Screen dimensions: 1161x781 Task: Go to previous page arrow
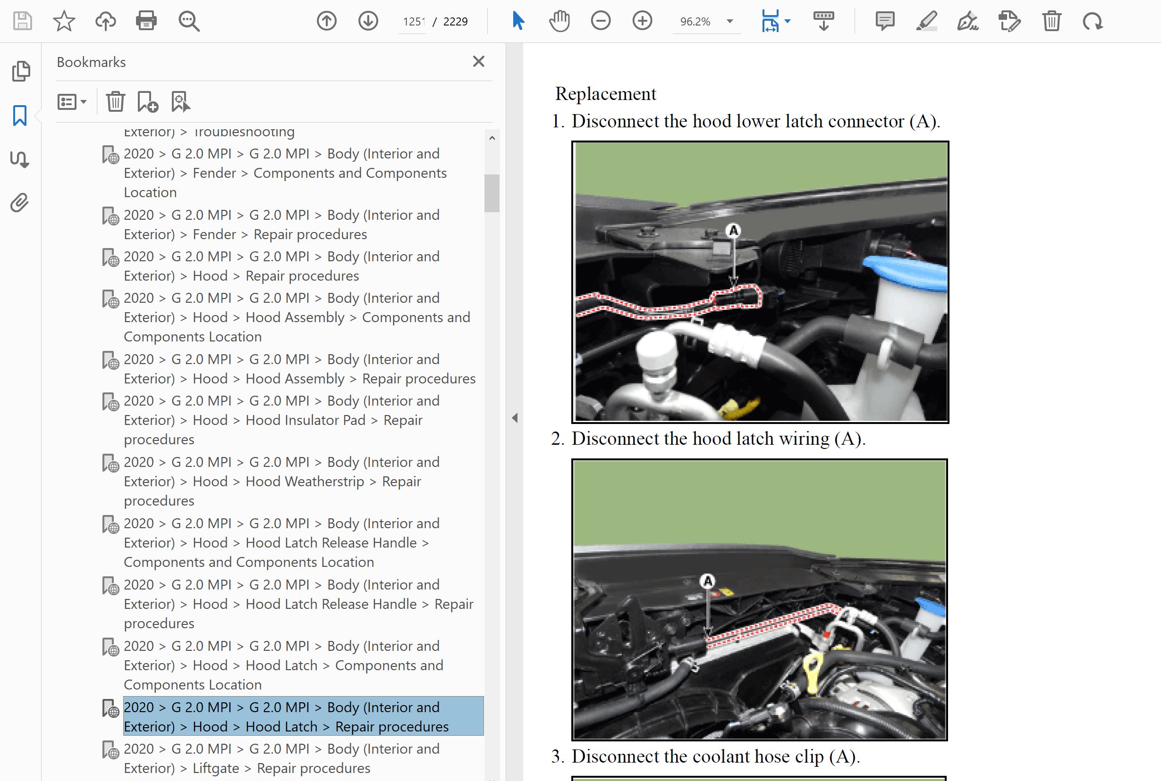click(327, 21)
